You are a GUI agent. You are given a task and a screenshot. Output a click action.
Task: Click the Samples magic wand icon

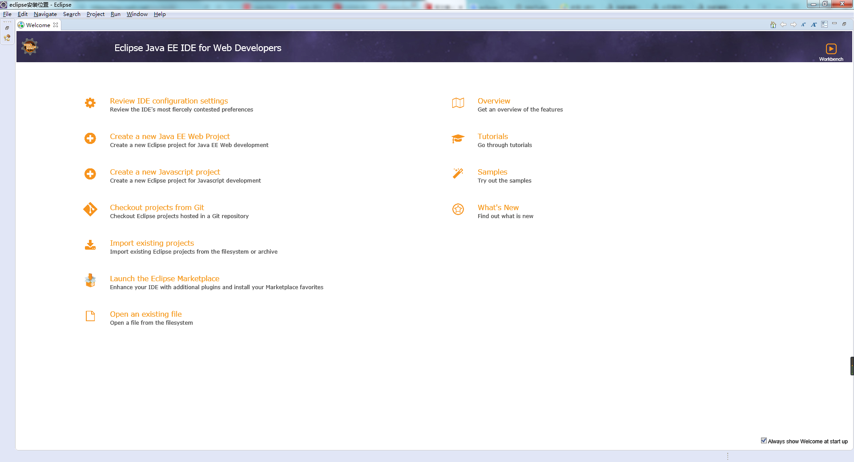tap(458, 173)
